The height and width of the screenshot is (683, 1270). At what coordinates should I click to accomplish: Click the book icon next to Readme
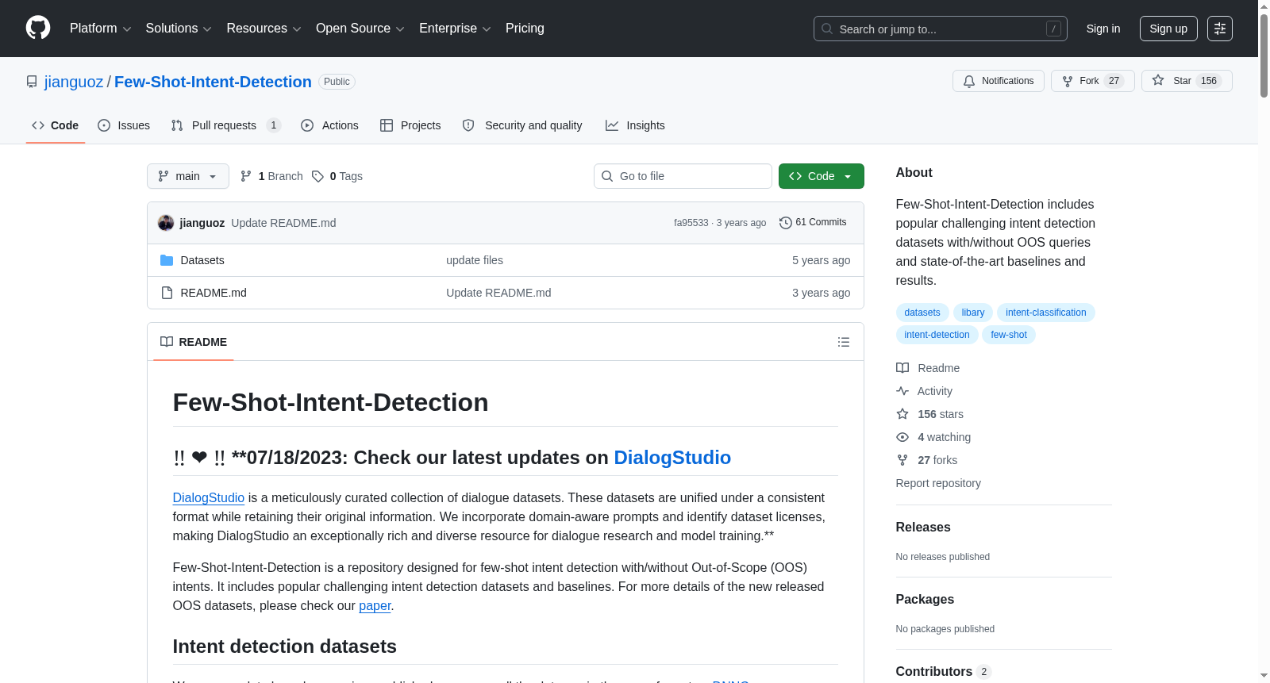tap(902, 368)
